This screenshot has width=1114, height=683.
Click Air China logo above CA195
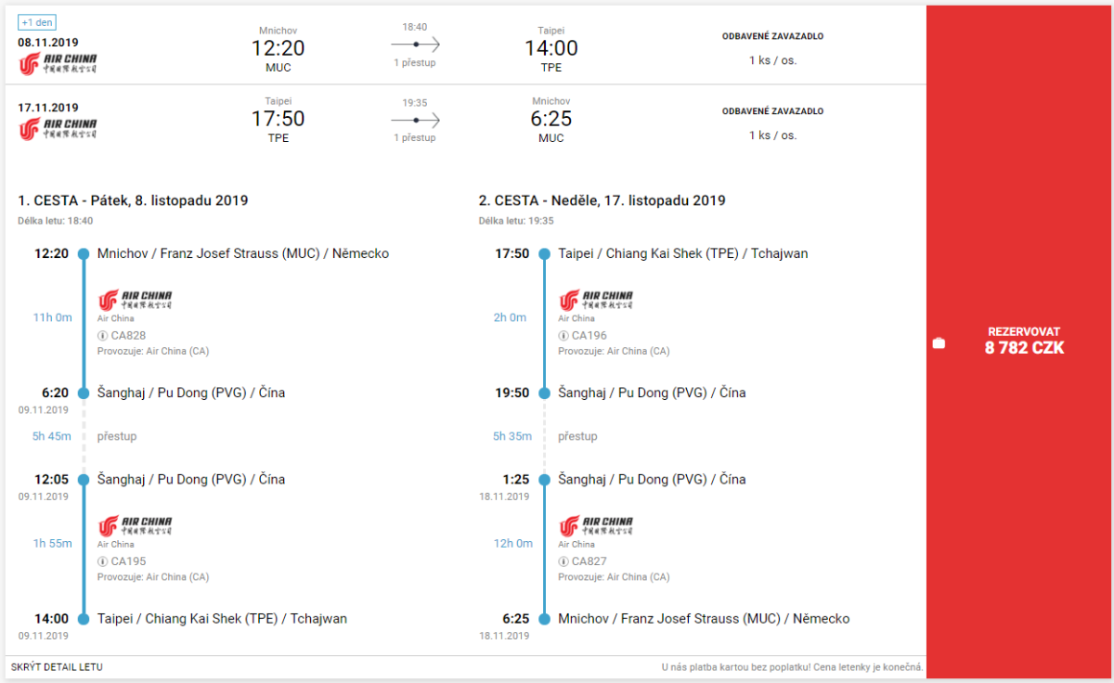point(135,526)
